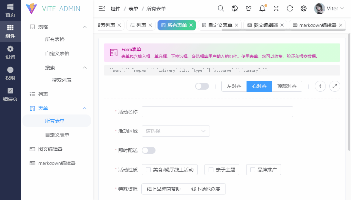Check the 品牌推广 checkbox
351x200 pixels.
point(251,169)
